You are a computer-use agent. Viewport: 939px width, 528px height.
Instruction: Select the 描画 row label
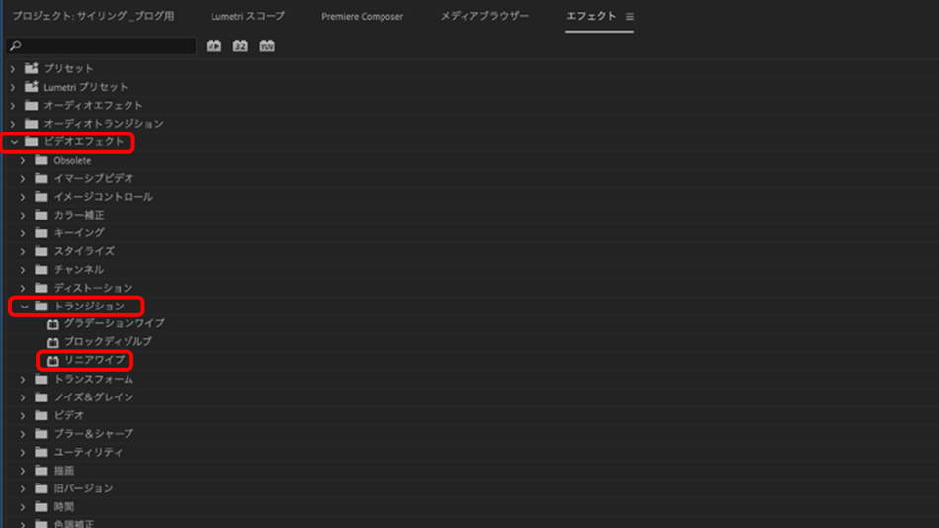click(64, 471)
